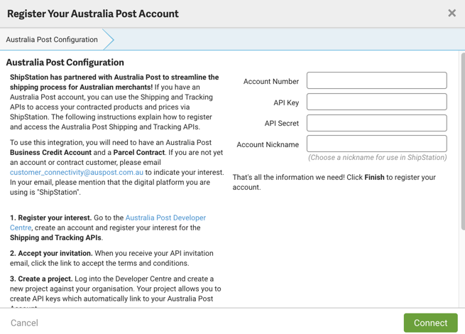The width and height of the screenshot is (465, 334).
Task: Click the "Account Number" field label
Action: coord(271,81)
